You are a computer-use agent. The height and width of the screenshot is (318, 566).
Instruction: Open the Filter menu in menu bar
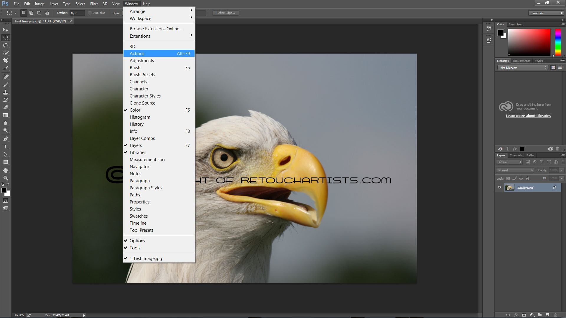pyautogui.click(x=94, y=4)
